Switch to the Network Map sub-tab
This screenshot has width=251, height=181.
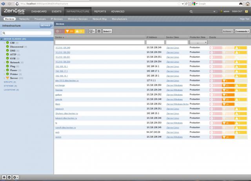click(100, 19)
